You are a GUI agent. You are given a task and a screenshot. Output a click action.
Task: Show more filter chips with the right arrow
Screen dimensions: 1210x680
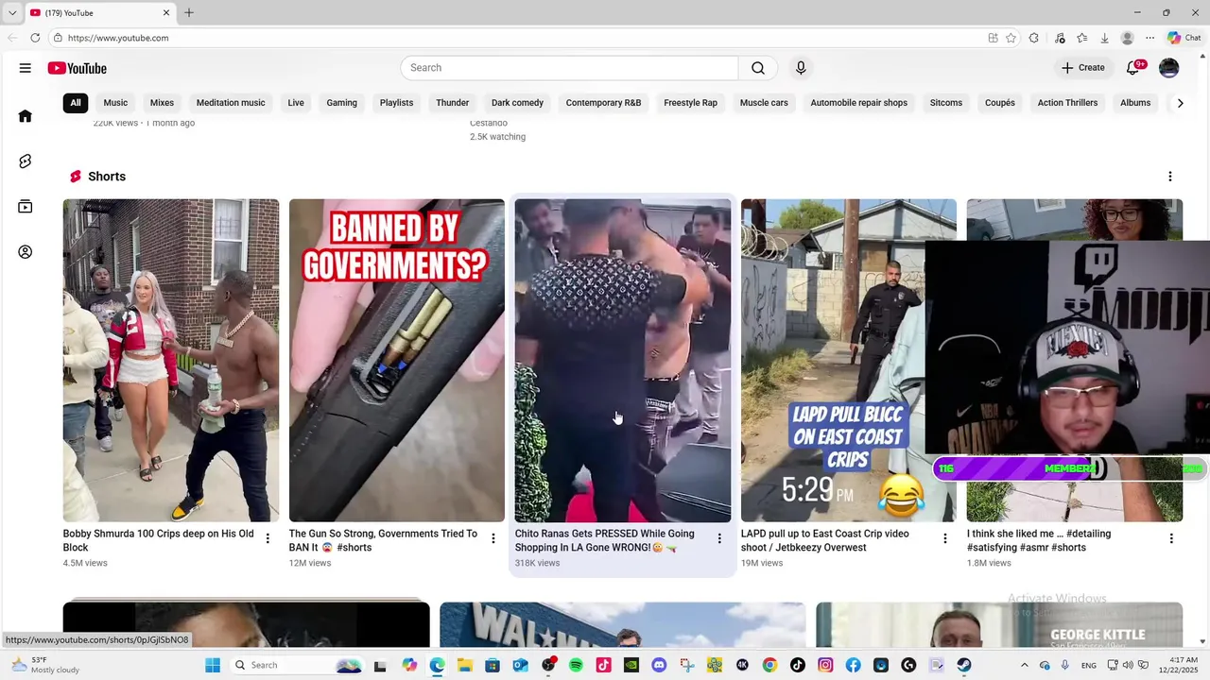[1180, 103]
